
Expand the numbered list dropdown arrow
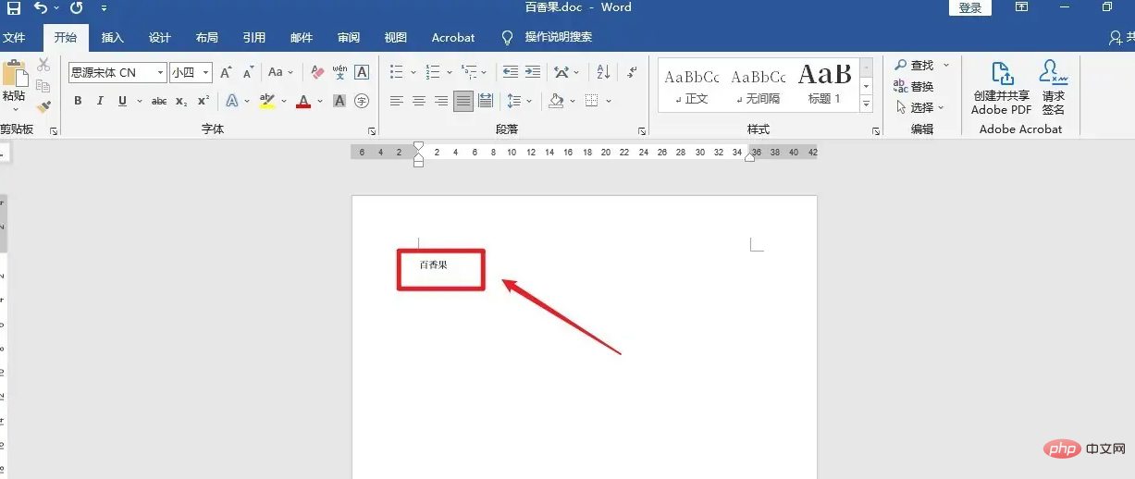(x=450, y=72)
